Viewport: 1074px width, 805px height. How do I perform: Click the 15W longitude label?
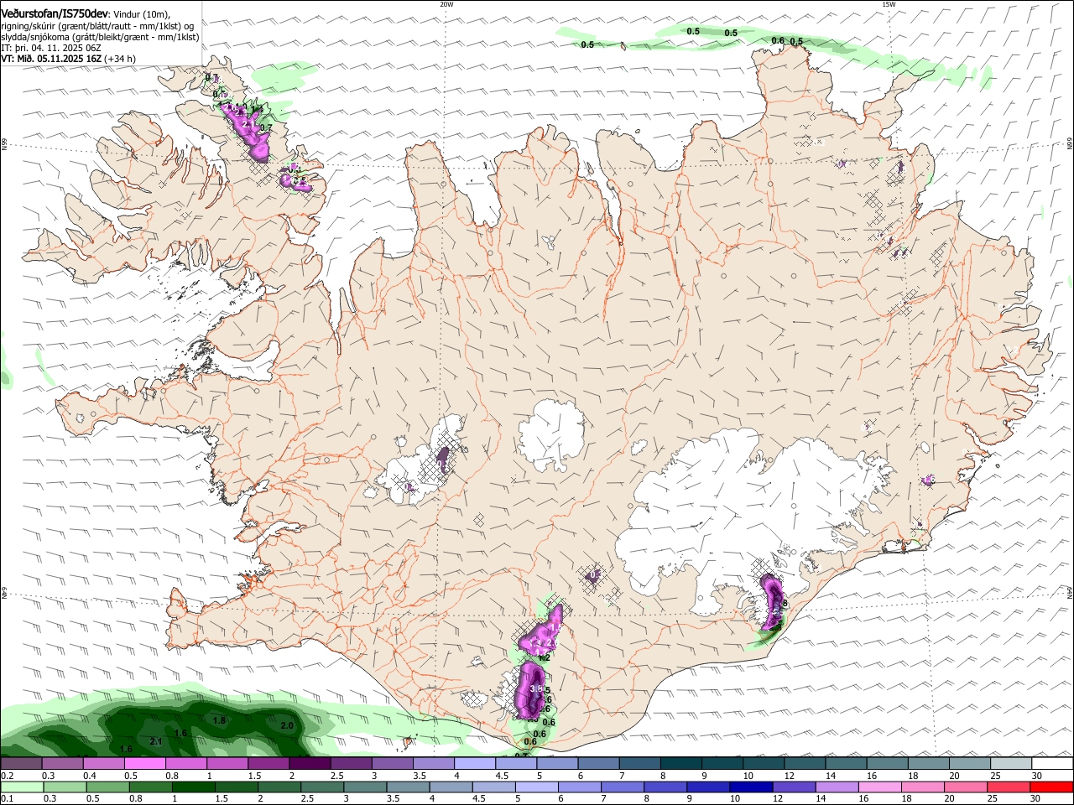pyautogui.click(x=889, y=4)
